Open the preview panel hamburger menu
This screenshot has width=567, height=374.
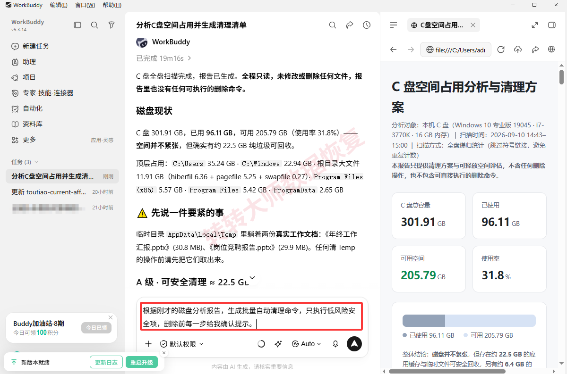394,25
